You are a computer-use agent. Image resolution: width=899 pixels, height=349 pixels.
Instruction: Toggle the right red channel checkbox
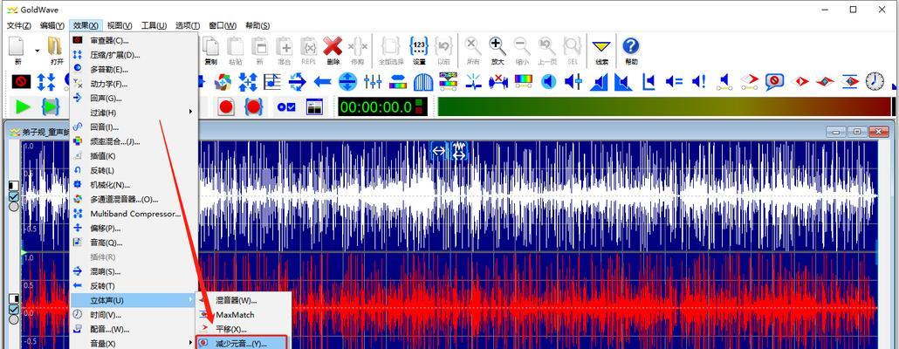(x=14, y=310)
